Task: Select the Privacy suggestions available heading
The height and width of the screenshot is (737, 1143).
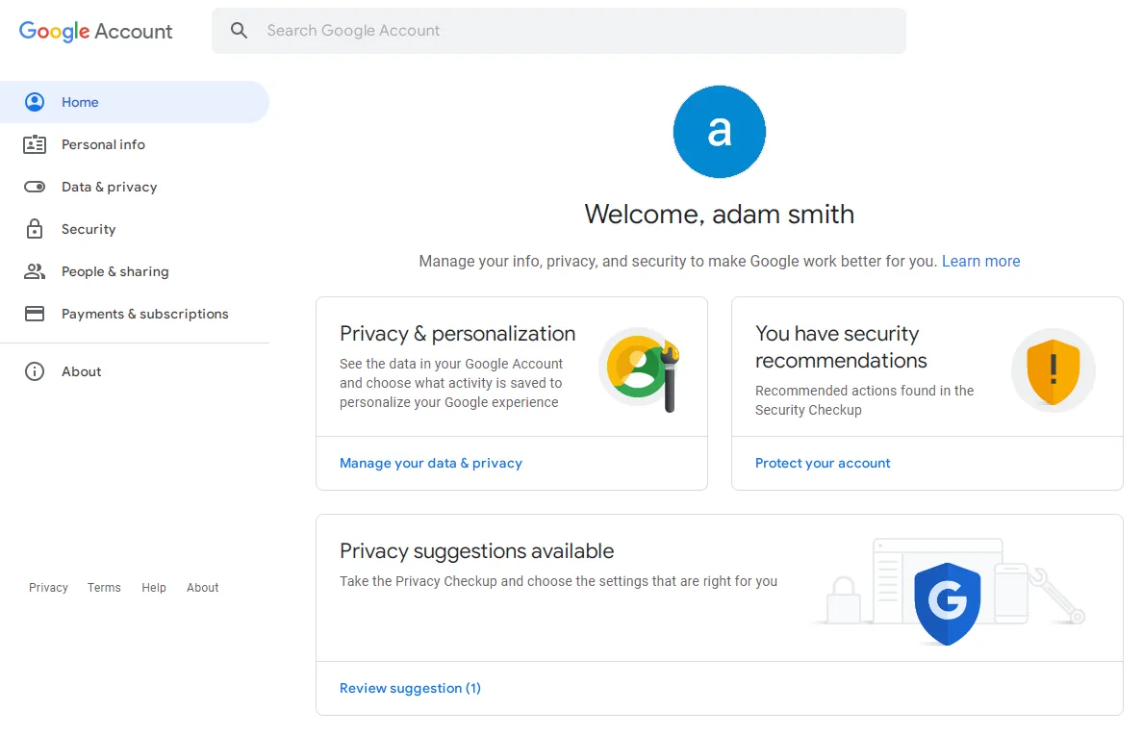Action: [477, 551]
